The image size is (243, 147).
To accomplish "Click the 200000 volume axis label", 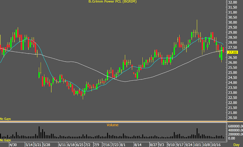I will [235, 134].
